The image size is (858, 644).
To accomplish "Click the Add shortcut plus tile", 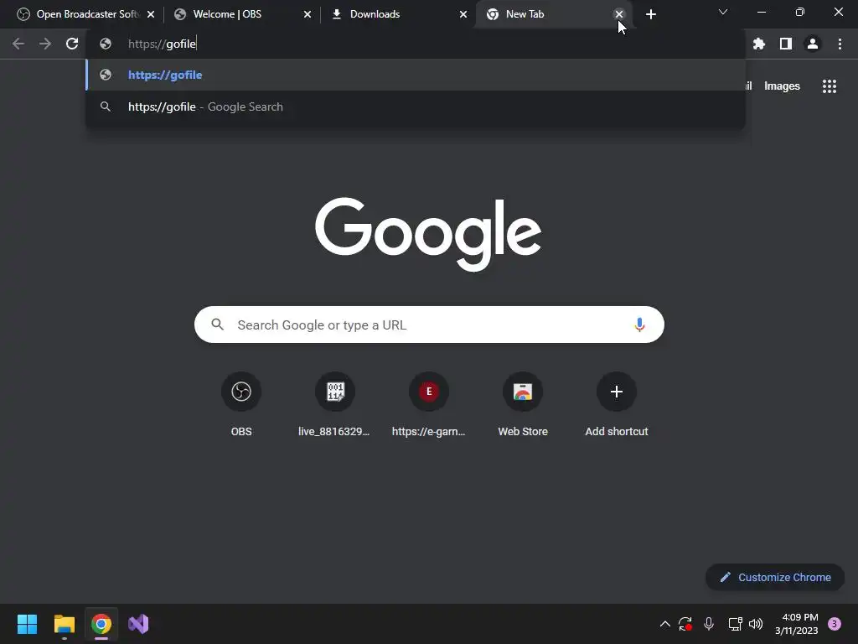I will 617,405.
